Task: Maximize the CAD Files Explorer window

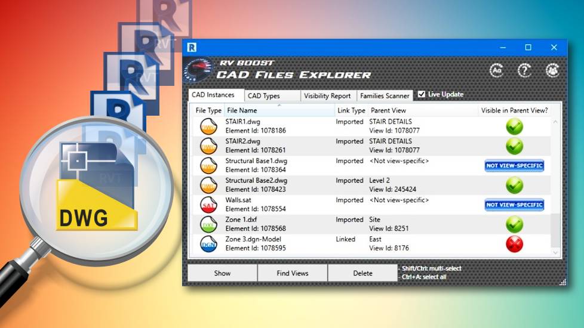Action: click(528, 47)
